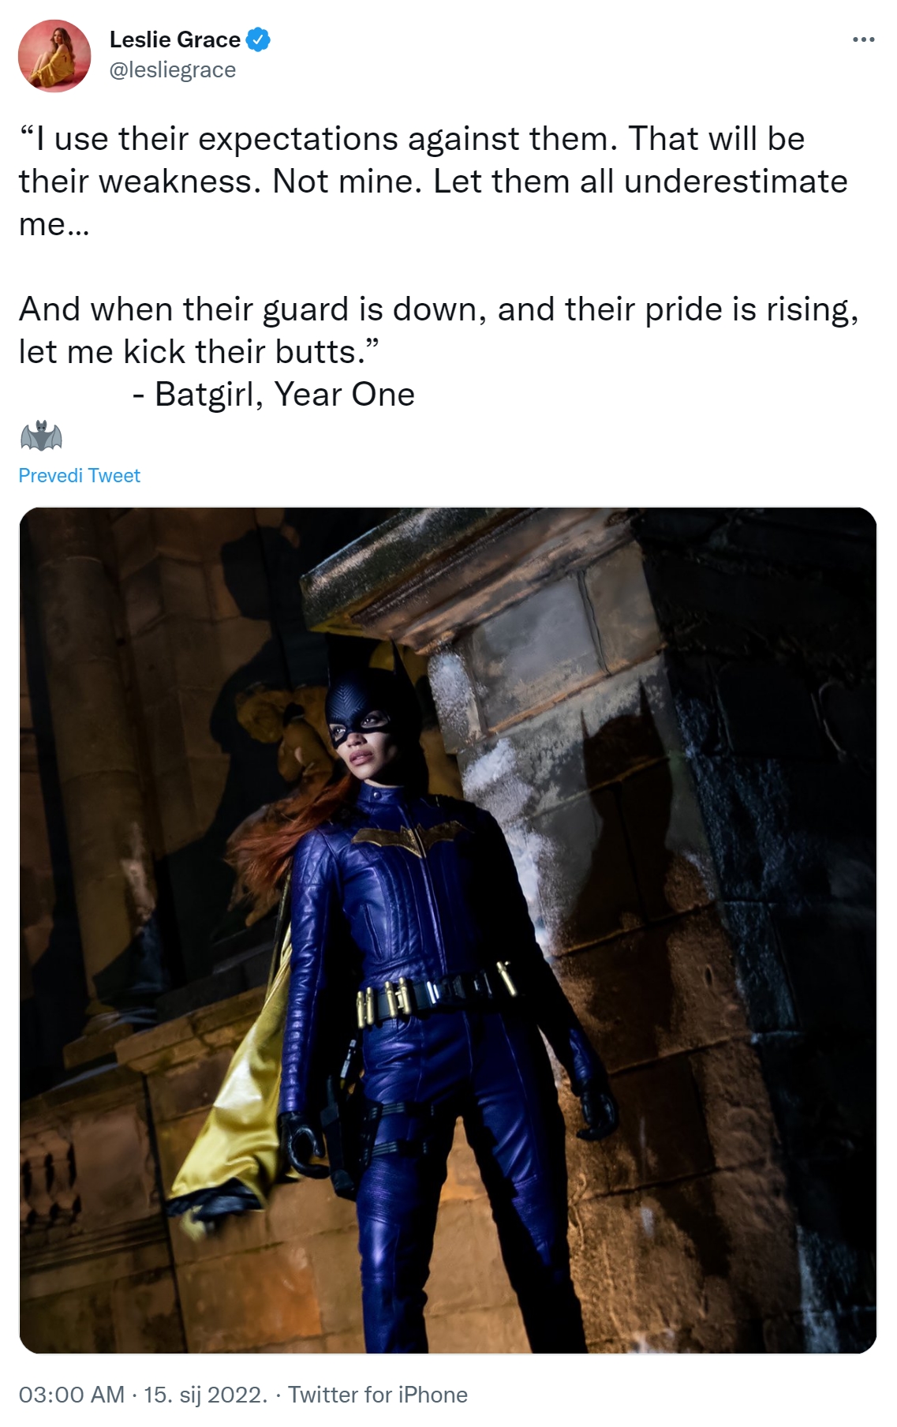Open the @lesliegrace handle link
This screenshot has height=1427, width=897.
point(173,70)
